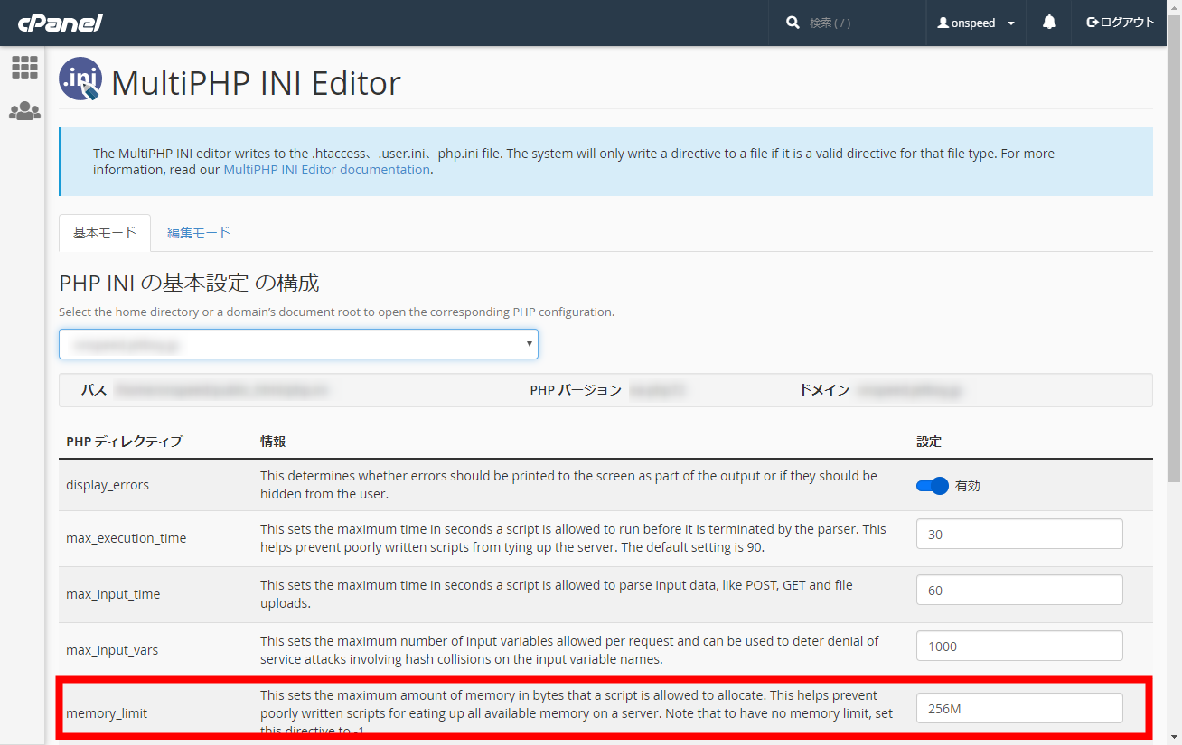The width and height of the screenshot is (1182, 745).
Task: Click the search magnifier icon
Action: coord(793,23)
